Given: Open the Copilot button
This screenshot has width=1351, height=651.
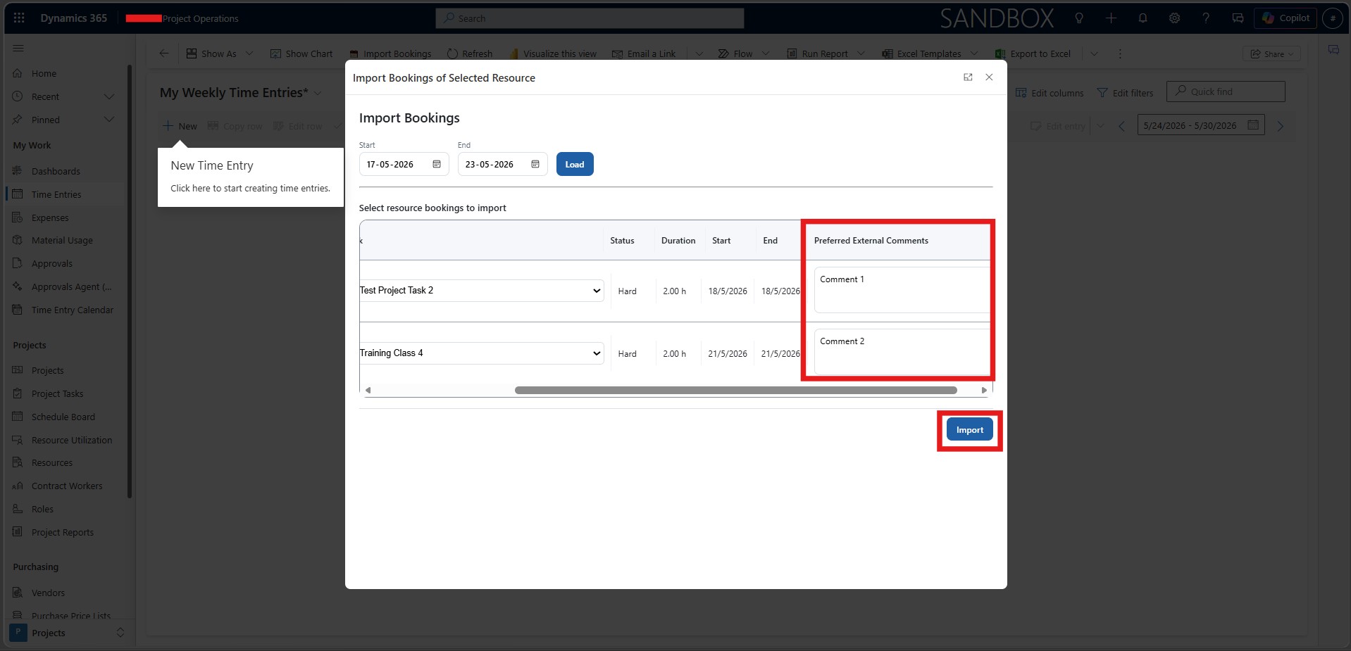Looking at the screenshot, I should click(1286, 18).
